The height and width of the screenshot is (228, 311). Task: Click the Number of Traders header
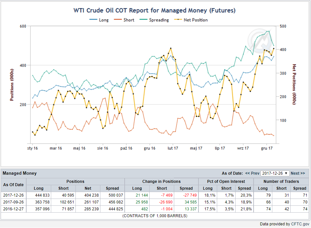click(281, 181)
